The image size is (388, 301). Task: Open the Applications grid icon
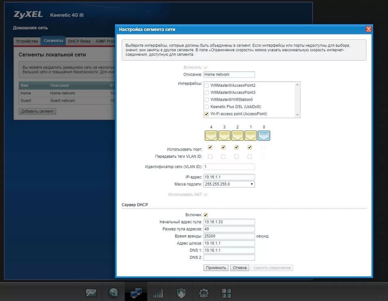[226, 293]
